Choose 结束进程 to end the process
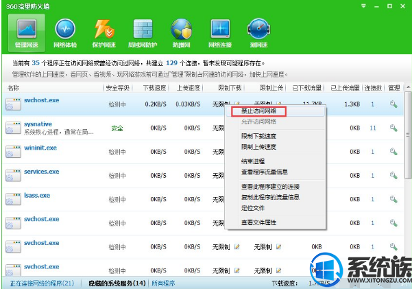The image size is (412, 289). point(253,161)
